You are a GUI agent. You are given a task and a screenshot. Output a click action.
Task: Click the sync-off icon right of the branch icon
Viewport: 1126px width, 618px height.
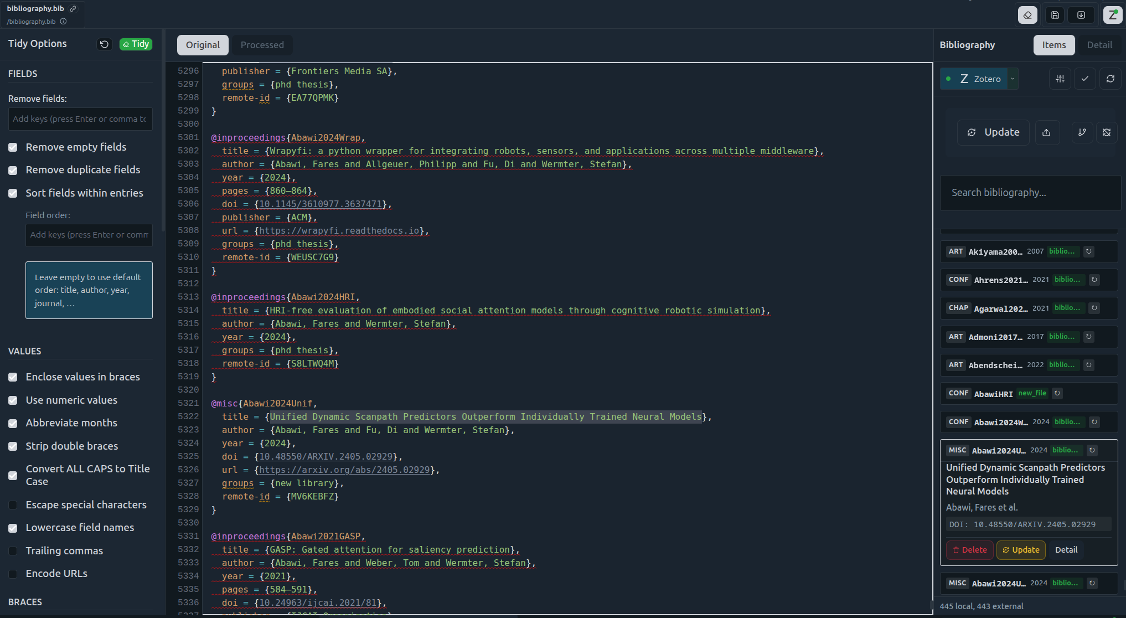[1107, 132]
